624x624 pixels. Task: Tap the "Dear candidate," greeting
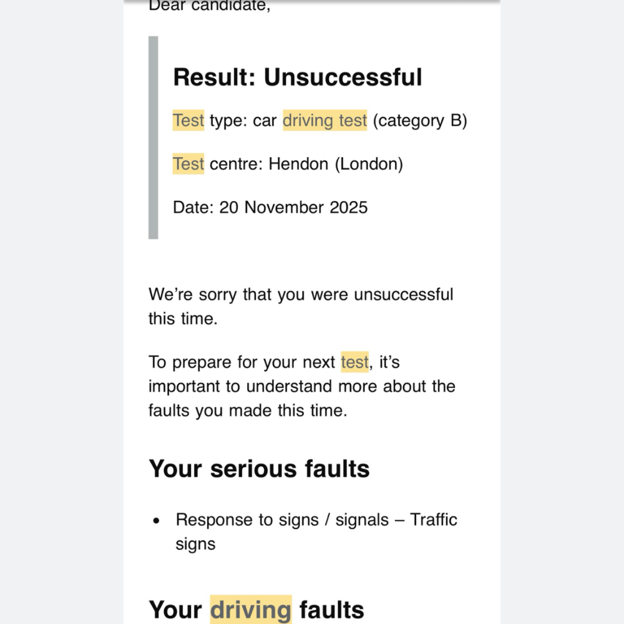point(209,7)
